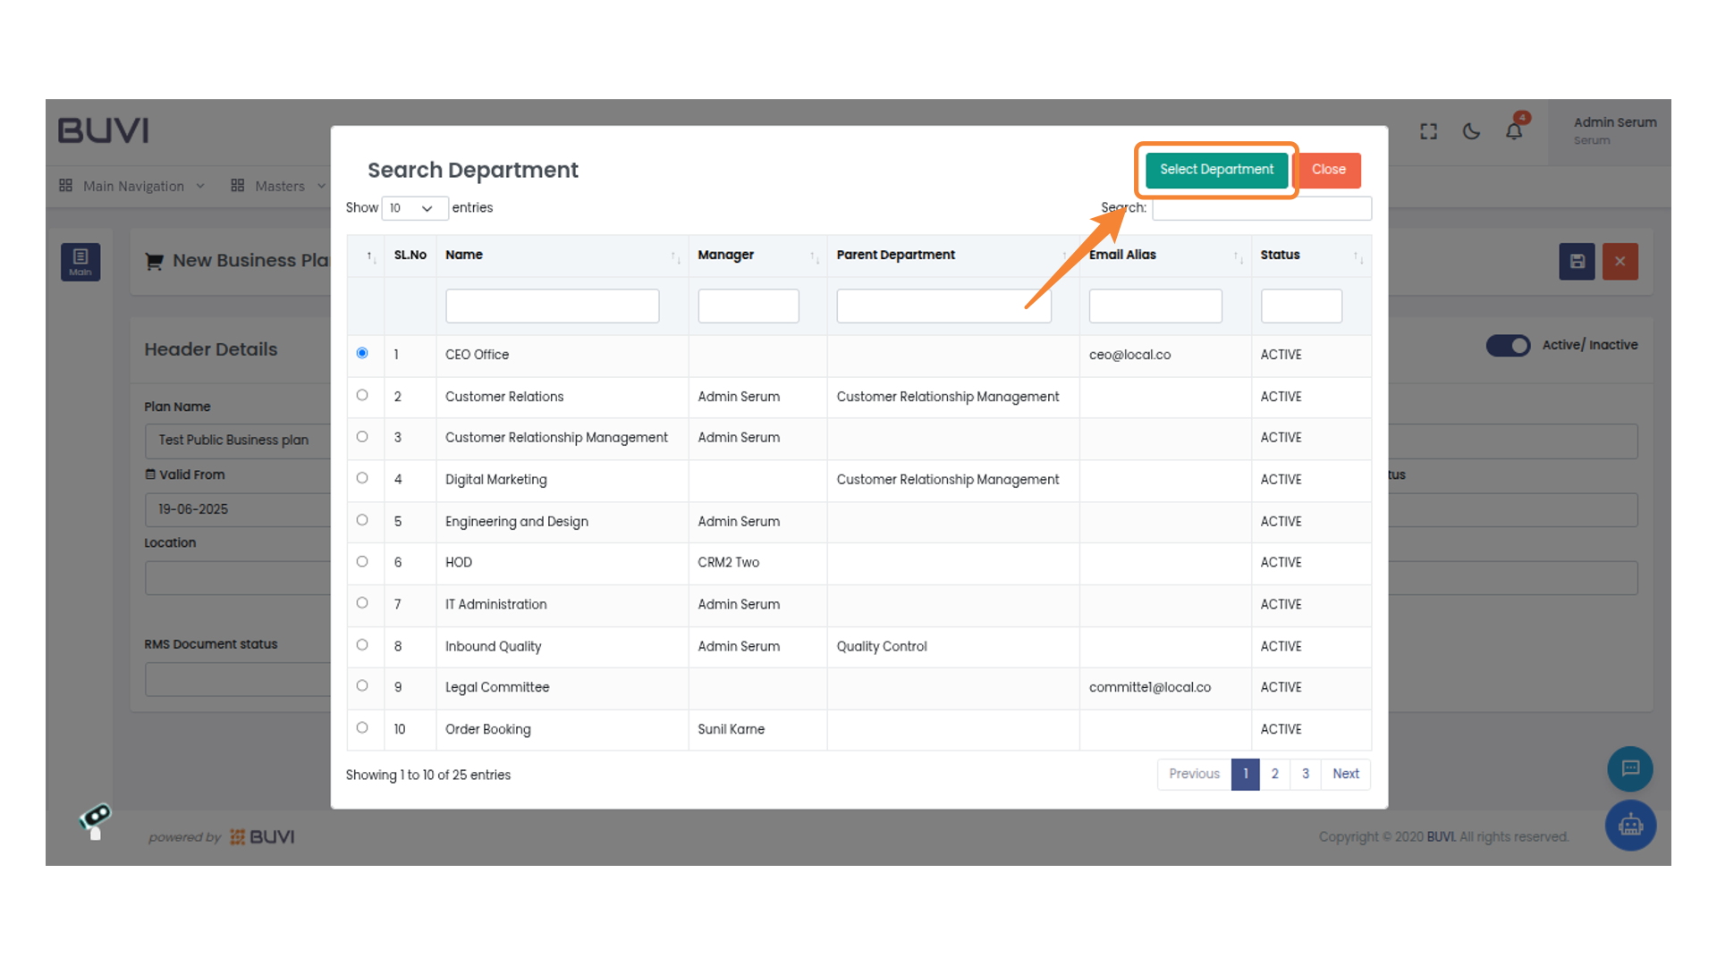Open the robot assistant icon
1717x965 pixels.
[x=1629, y=825]
